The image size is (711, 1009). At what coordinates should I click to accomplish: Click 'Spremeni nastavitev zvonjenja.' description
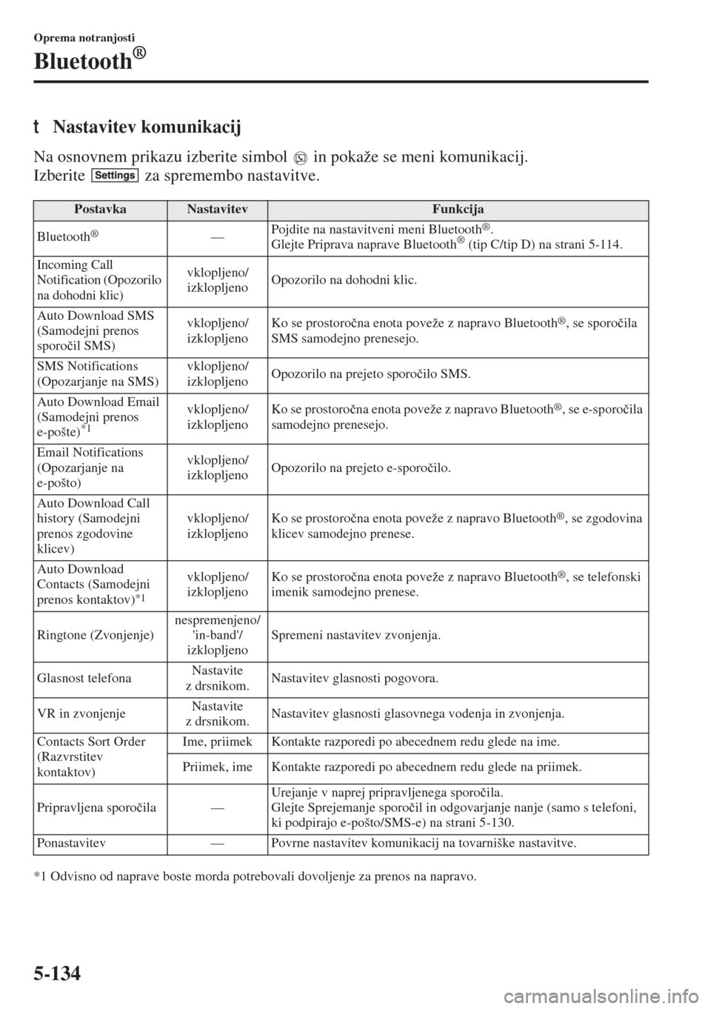click(355, 636)
